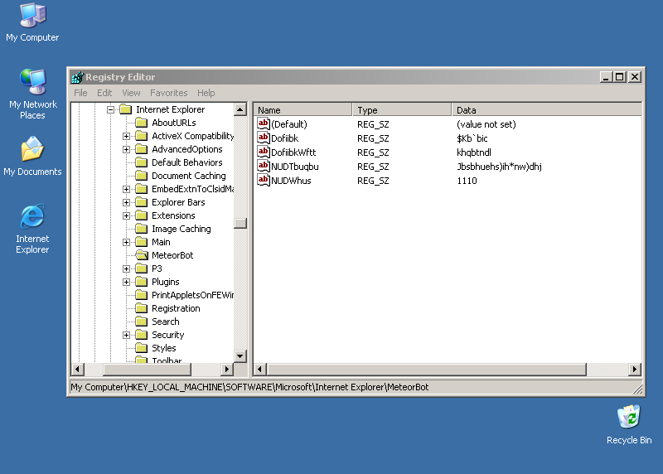Expand the AdvancedOptions key
Viewport: 663px width, 474px height.
[x=126, y=149]
